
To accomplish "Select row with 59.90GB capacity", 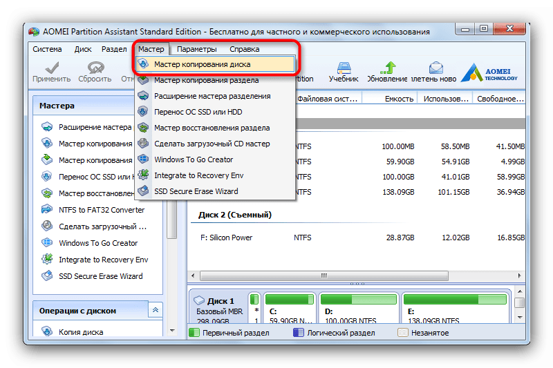I will [410, 162].
